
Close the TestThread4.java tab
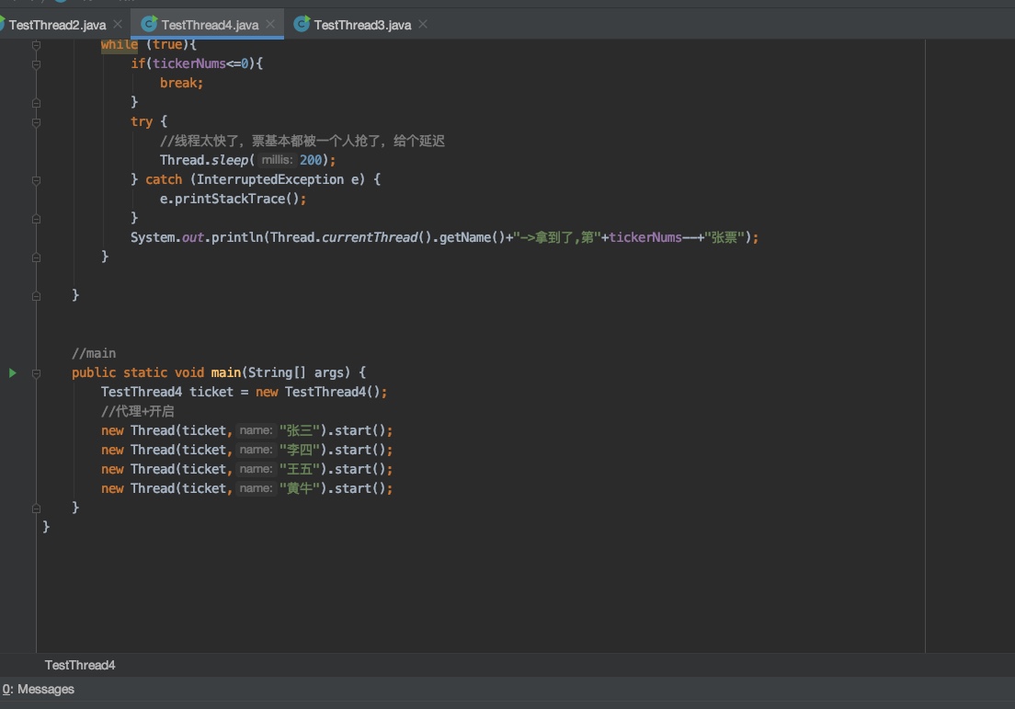[270, 24]
